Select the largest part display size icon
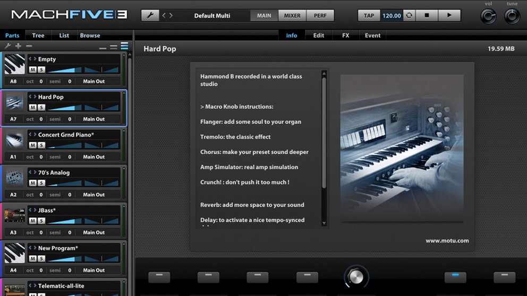527x296 pixels. point(124,47)
